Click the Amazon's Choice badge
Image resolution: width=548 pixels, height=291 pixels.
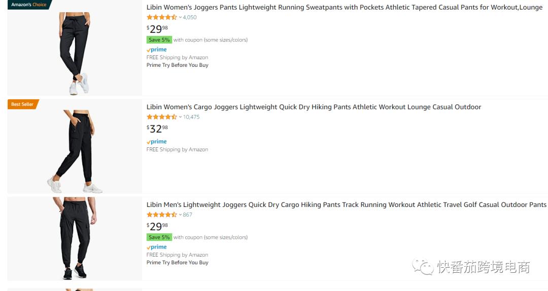pyautogui.click(x=28, y=5)
